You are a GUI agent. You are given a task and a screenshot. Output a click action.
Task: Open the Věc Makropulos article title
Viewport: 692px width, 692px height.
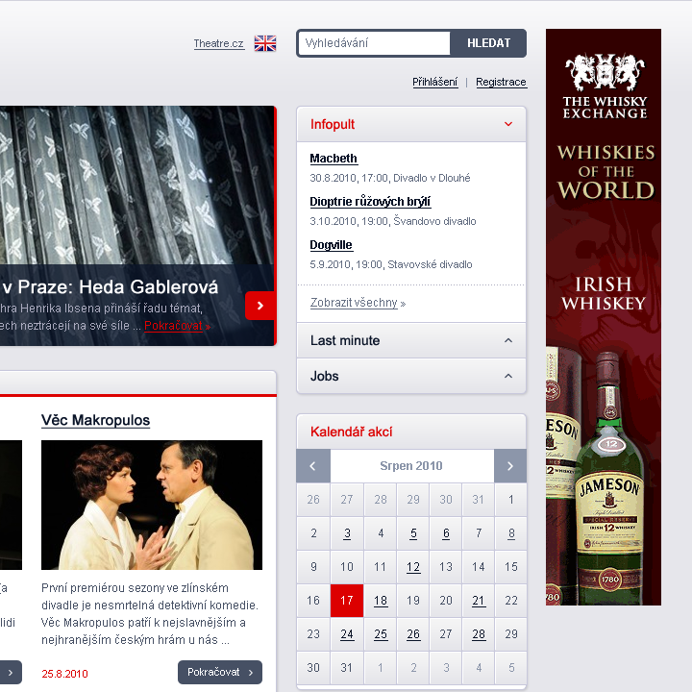click(96, 420)
